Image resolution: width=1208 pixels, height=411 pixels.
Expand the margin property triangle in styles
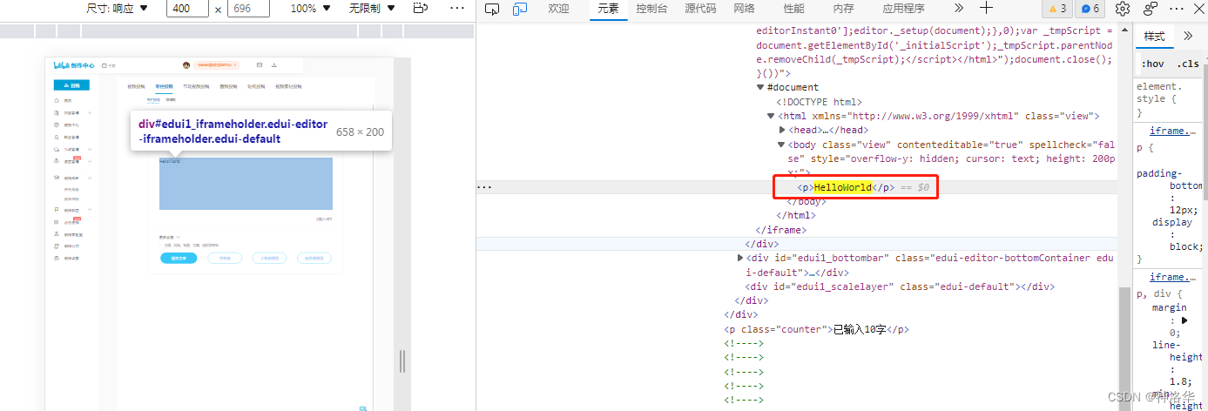pyautogui.click(x=1184, y=321)
